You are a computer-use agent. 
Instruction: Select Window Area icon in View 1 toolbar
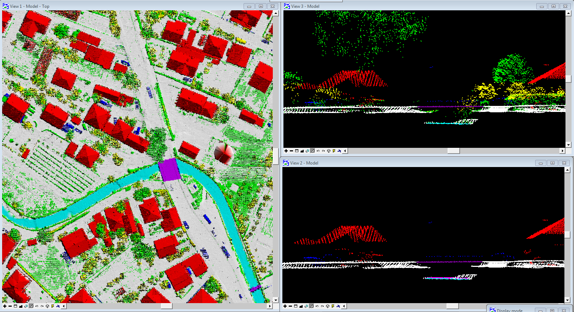click(x=15, y=306)
